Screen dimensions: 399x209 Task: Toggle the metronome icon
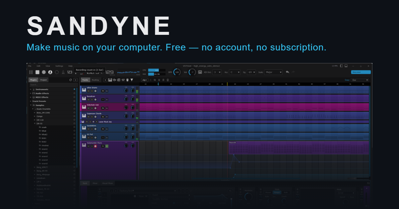pos(63,72)
